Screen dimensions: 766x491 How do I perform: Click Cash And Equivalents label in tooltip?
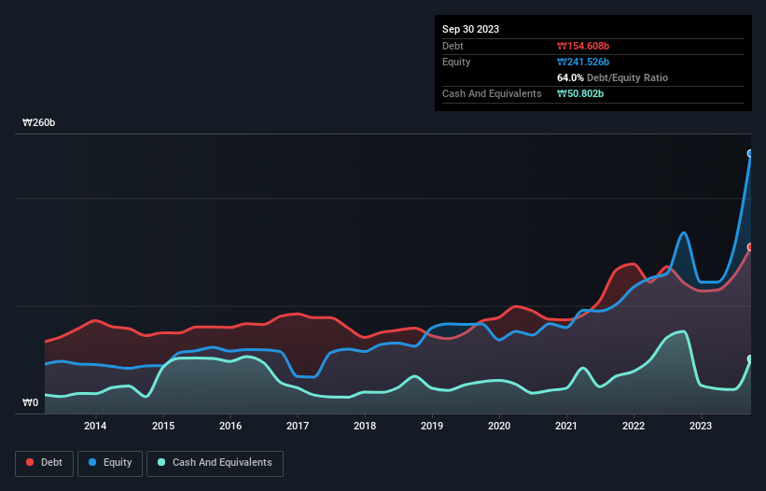tap(492, 93)
